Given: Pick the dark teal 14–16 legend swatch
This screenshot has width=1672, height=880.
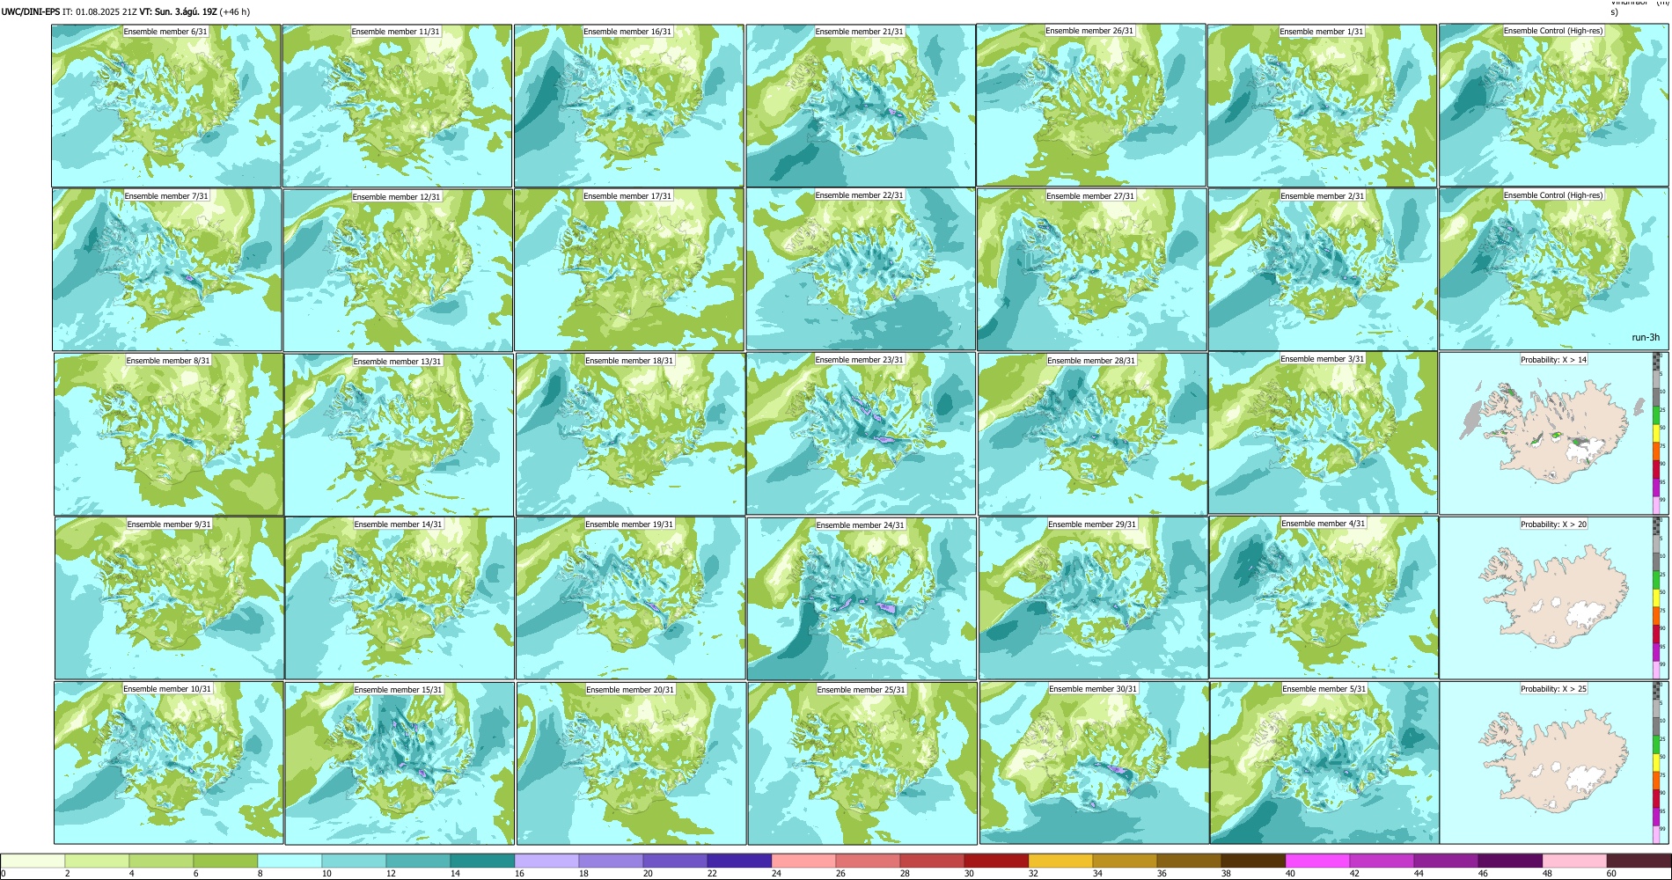Looking at the screenshot, I should coord(482,861).
